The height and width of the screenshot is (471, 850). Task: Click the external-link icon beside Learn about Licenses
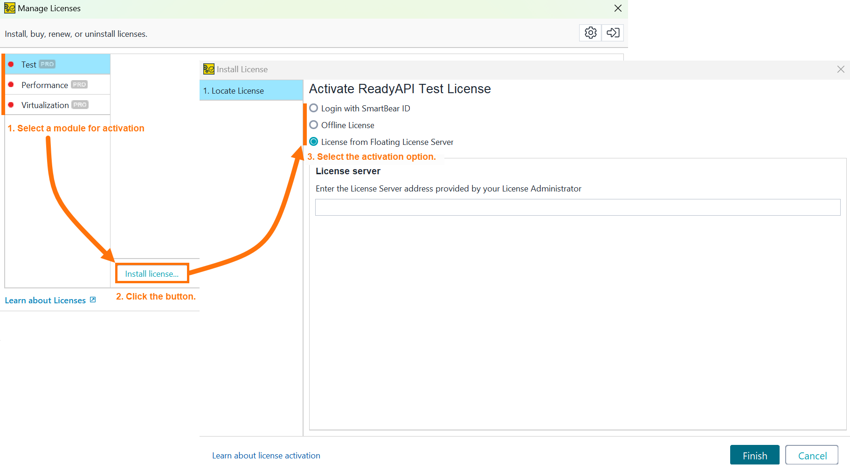pos(93,300)
